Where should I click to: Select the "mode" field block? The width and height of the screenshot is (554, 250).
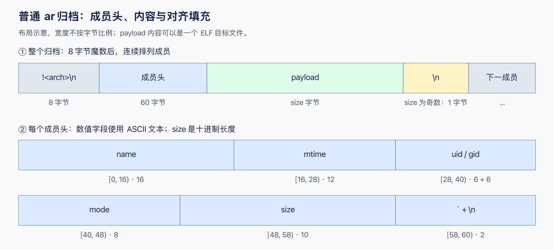99,210
